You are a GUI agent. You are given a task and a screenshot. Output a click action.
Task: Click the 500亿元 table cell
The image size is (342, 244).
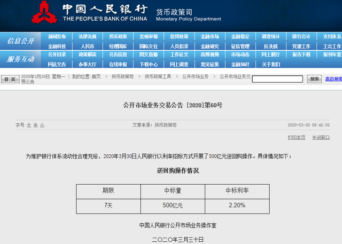click(x=173, y=206)
